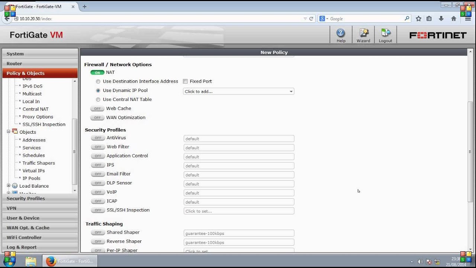This screenshot has height=268, width=476.
Task: Open a new browser tab
Action: pyautogui.click(x=84, y=6)
